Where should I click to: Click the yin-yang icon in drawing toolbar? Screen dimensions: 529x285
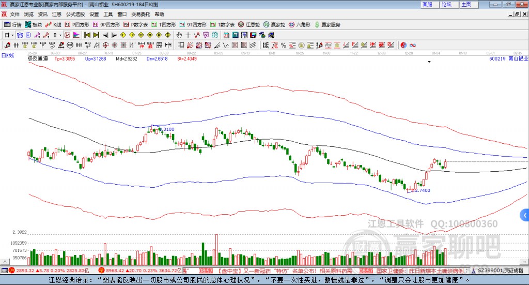[x=403, y=45]
